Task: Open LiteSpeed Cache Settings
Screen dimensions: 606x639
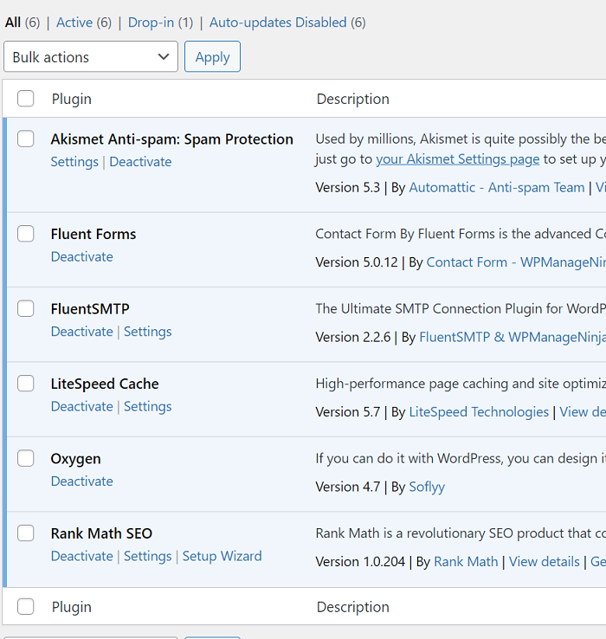Action: [x=147, y=406]
